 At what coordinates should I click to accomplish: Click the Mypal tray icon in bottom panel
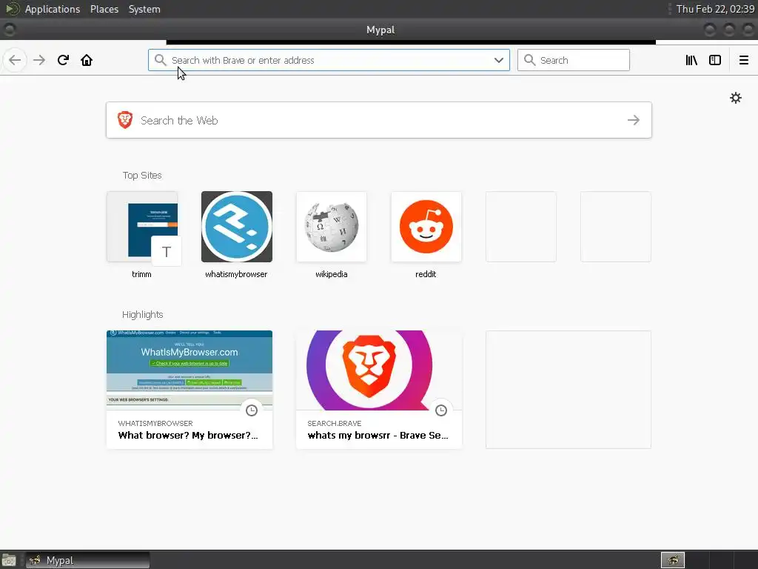[x=673, y=560]
